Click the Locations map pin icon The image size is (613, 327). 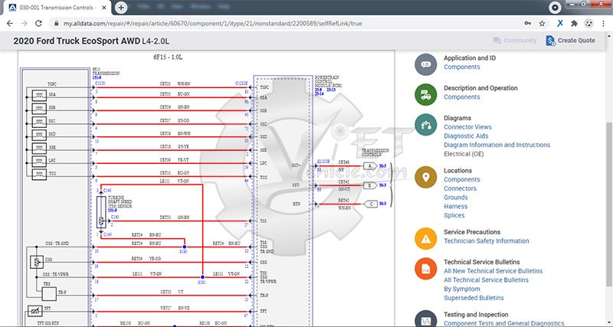[x=426, y=177]
